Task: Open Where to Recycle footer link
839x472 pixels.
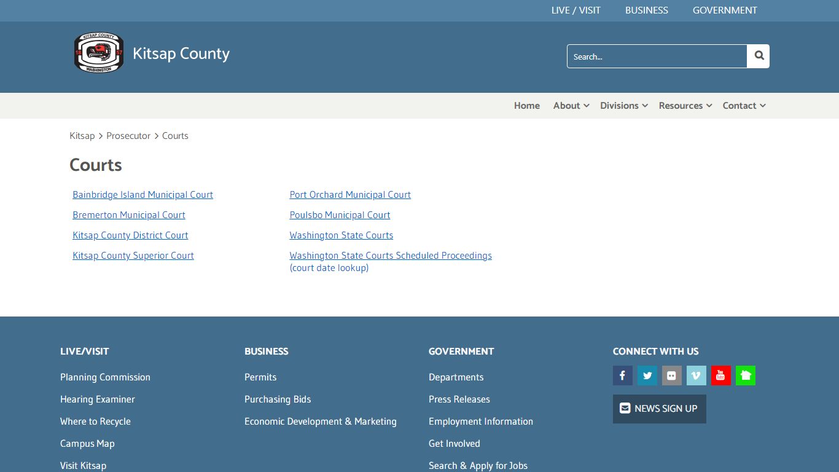Action: point(95,422)
